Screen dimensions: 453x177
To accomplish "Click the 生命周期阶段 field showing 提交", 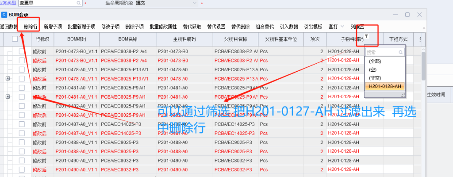I will pyautogui.click(x=166, y=3).
